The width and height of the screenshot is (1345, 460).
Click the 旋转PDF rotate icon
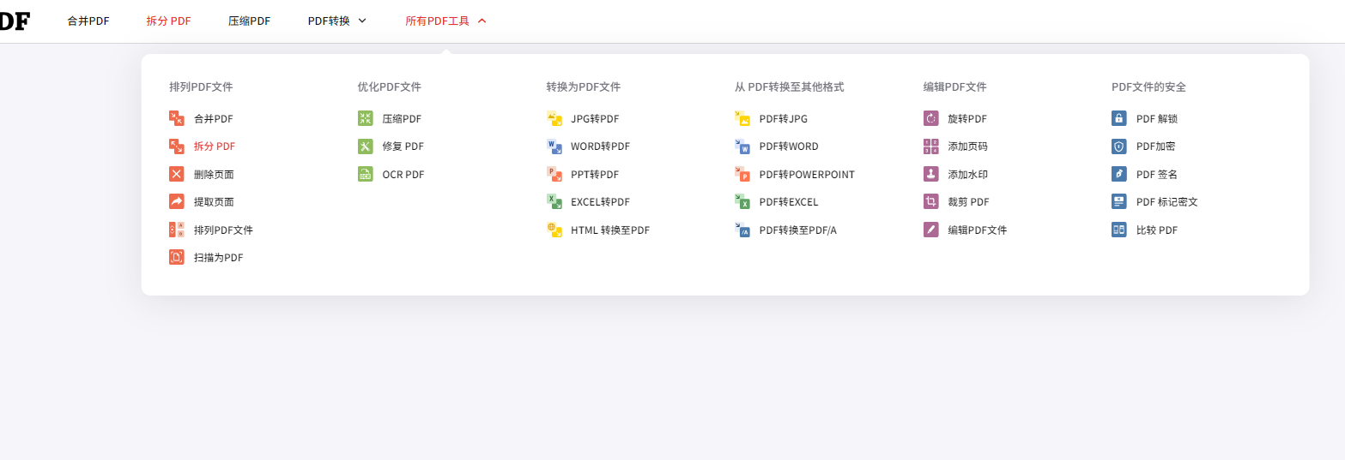[x=931, y=119]
